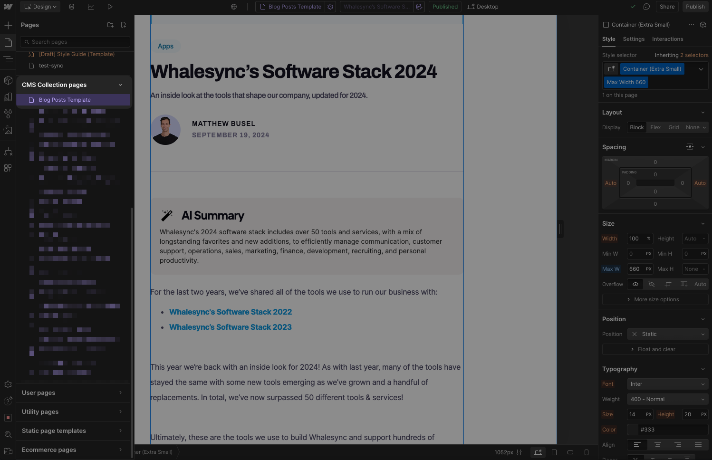The image size is (712, 460).
Task: Select tablet breakpoint icon in bottom bar
Action: [554, 452]
